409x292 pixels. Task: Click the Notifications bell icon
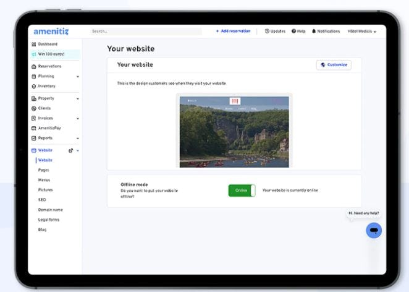314,31
